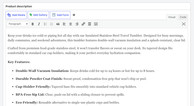Viewport: 194px width, 106px height.
Task: Insert or edit a link
Action: click(x=83, y=24)
